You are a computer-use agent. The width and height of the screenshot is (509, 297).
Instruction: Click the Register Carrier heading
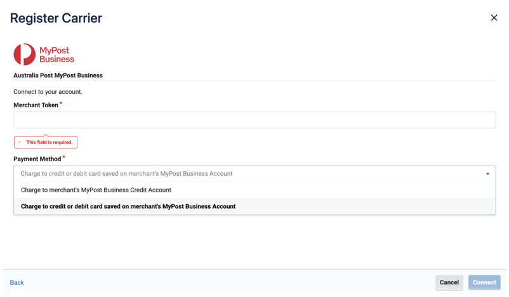pyautogui.click(x=56, y=18)
